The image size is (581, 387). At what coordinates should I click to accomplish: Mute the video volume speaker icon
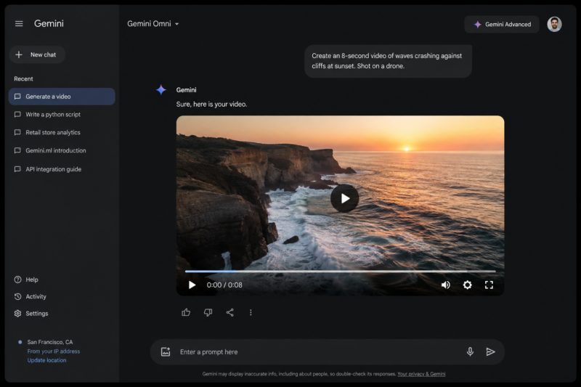tap(445, 285)
